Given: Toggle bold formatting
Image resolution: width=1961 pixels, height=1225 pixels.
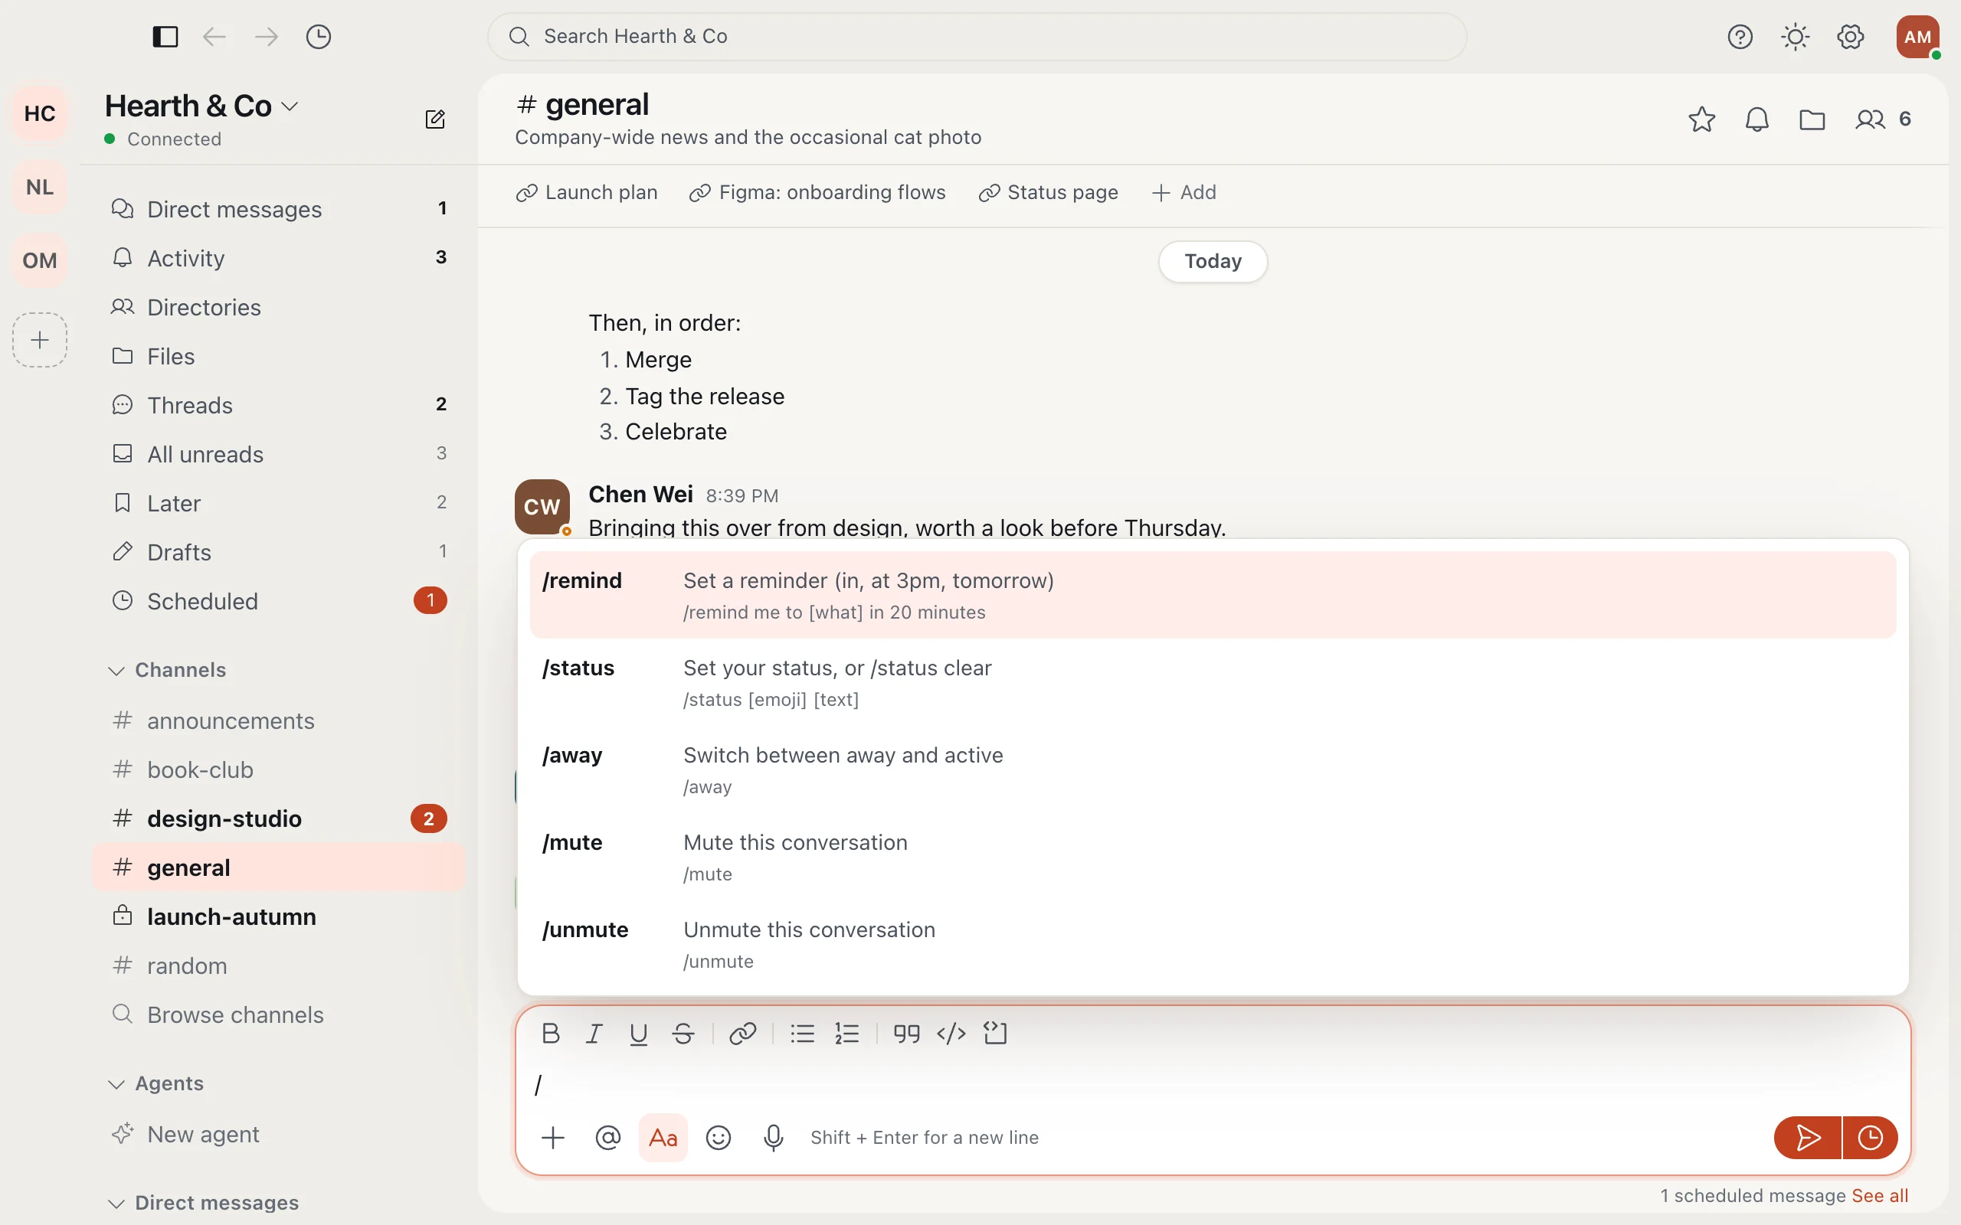Looking at the screenshot, I should pos(550,1033).
